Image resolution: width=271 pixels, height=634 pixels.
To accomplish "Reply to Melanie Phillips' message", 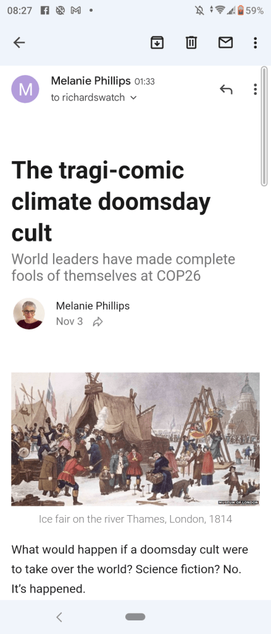I will click(226, 89).
